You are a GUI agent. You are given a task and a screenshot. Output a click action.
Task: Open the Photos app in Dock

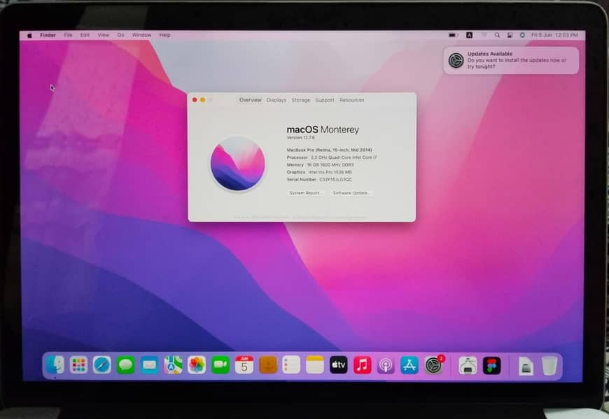click(x=197, y=365)
